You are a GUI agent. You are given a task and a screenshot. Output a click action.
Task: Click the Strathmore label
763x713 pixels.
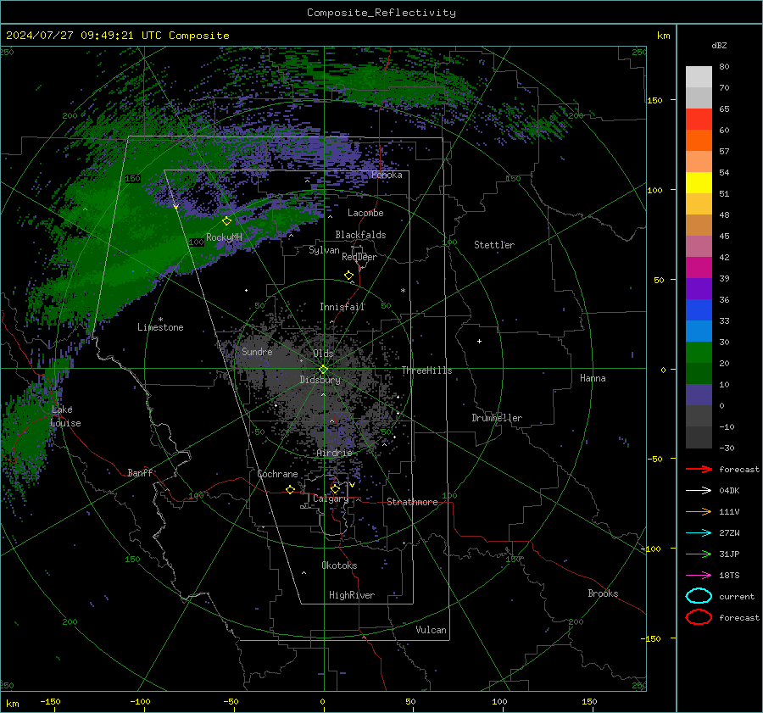[x=412, y=502]
